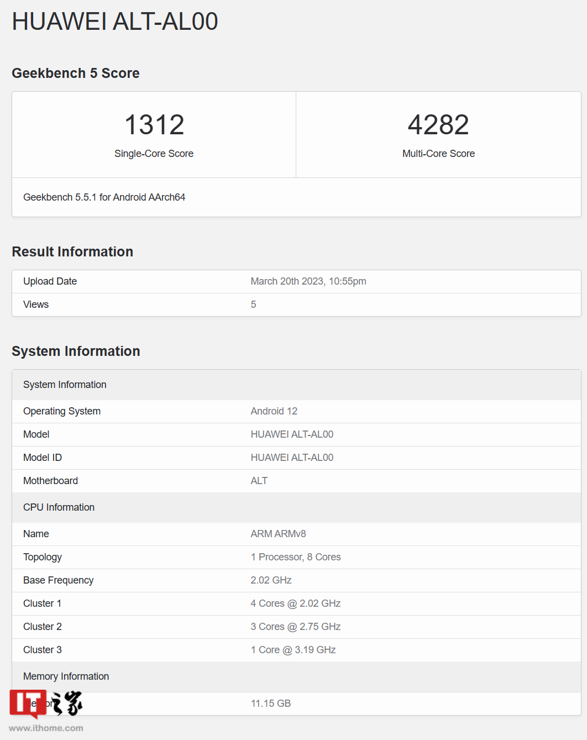Click the Cluster 3 value 1 Core @ 3.19 GHz
This screenshot has width=587, height=740.
(293, 650)
